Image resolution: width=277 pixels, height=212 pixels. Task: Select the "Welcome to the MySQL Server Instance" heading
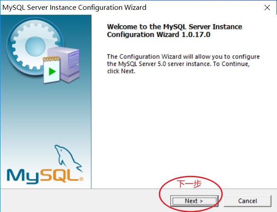click(174, 30)
